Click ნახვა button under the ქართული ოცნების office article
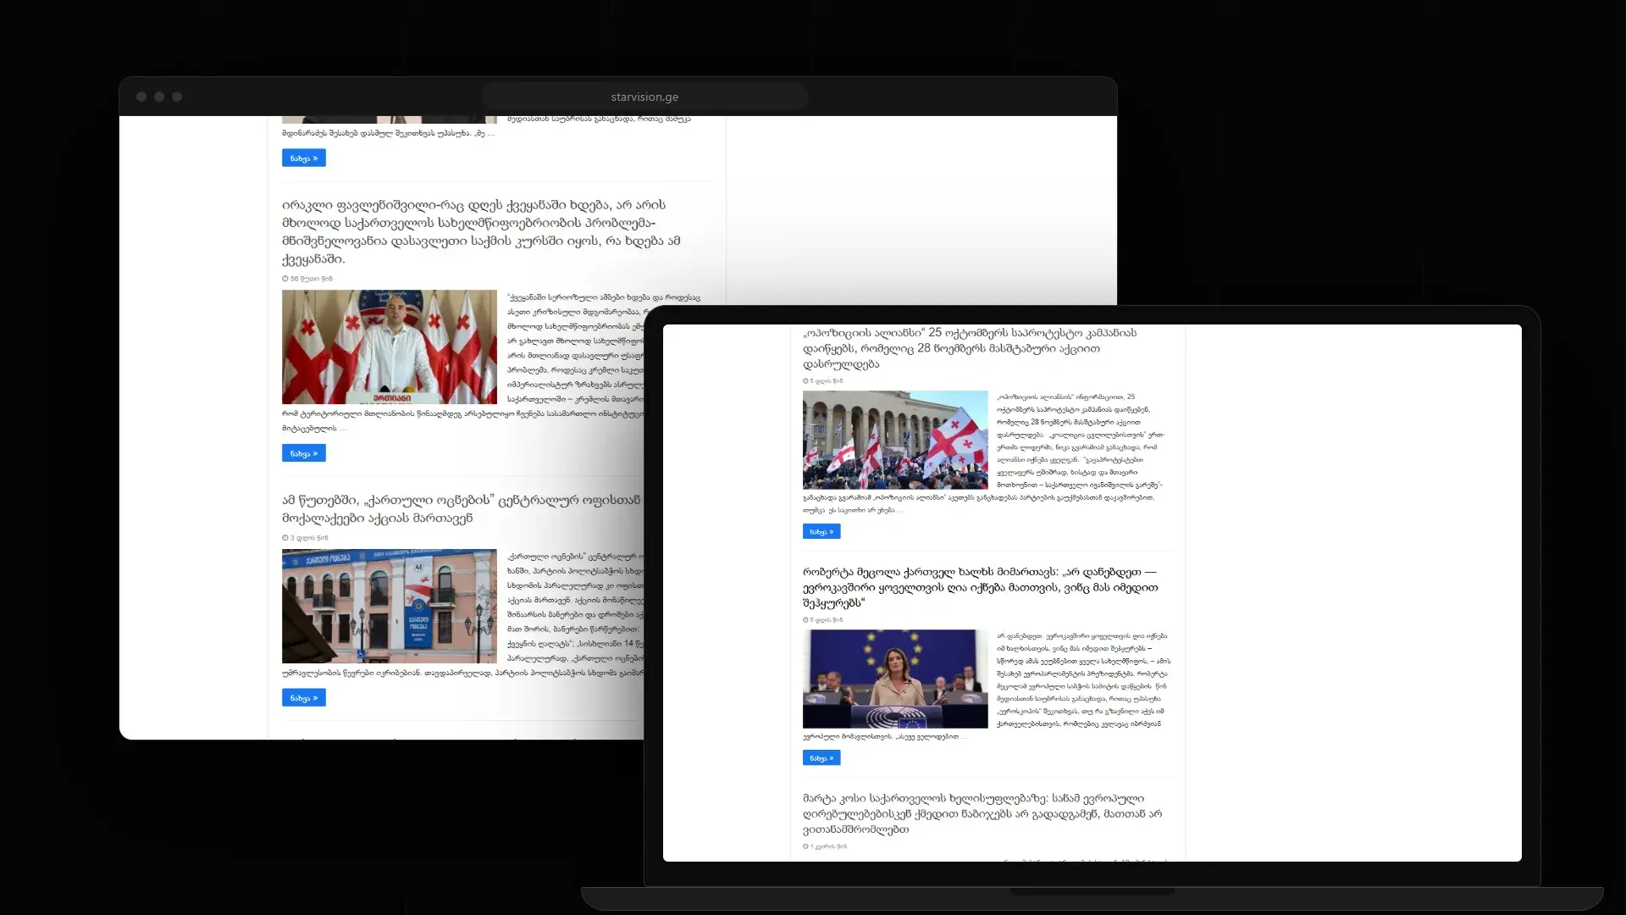1626x915 pixels. (304, 698)
